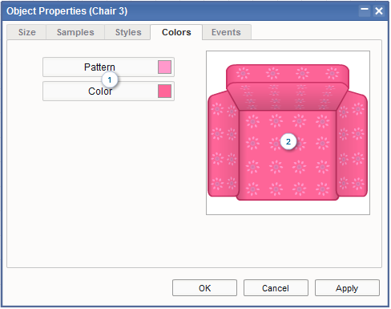Open the Samples tab

coord(75,32)
